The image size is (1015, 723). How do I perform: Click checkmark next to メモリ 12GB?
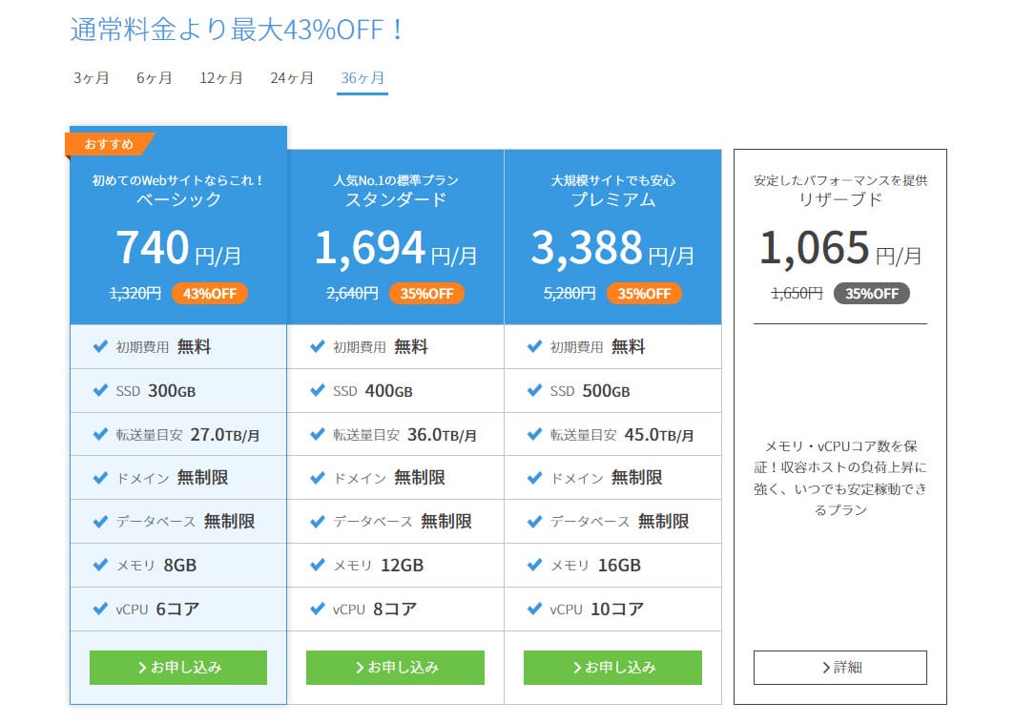pos(317,565)
